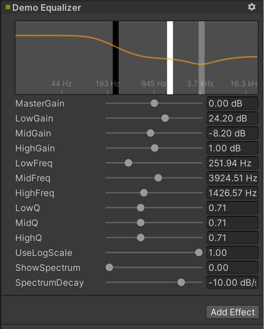
Task: Toggle the ShowSpectrum slider knob
Action: (109, 268)
